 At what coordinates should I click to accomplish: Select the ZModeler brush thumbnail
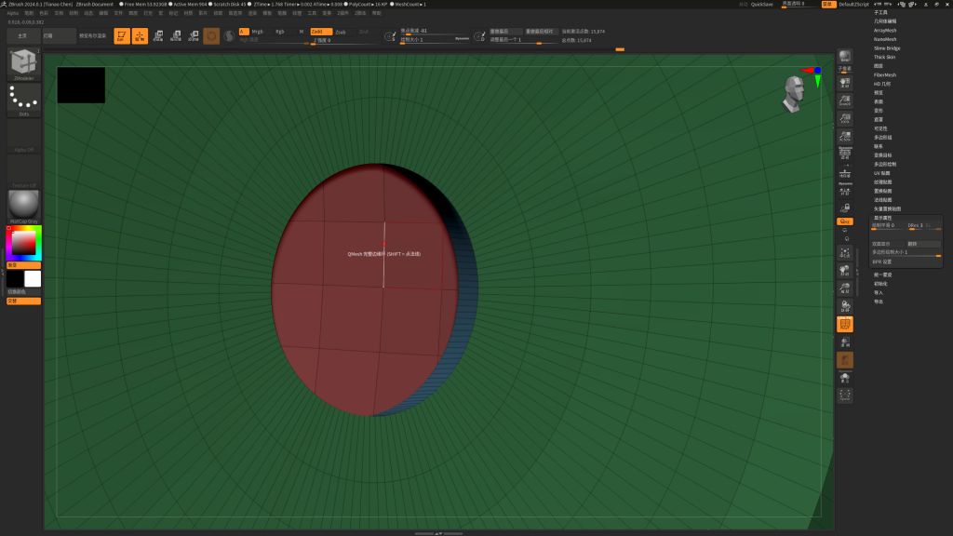pyautogui.click(x=23, y=64)
